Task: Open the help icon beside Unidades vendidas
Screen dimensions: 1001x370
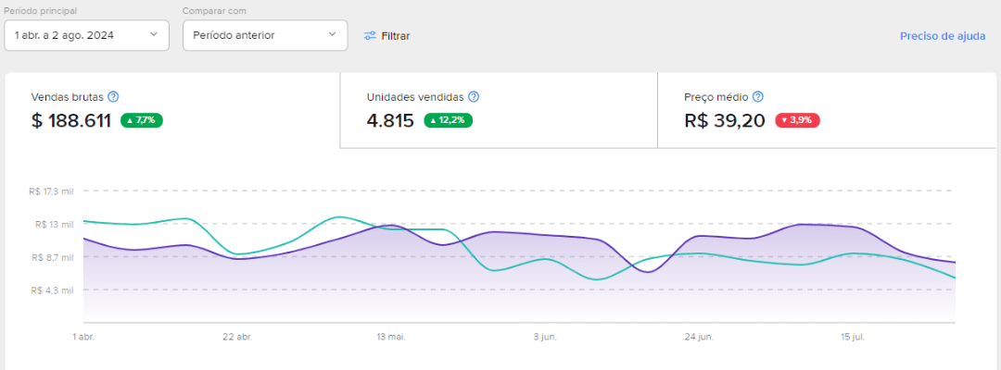Action: [x=474, y=97]
